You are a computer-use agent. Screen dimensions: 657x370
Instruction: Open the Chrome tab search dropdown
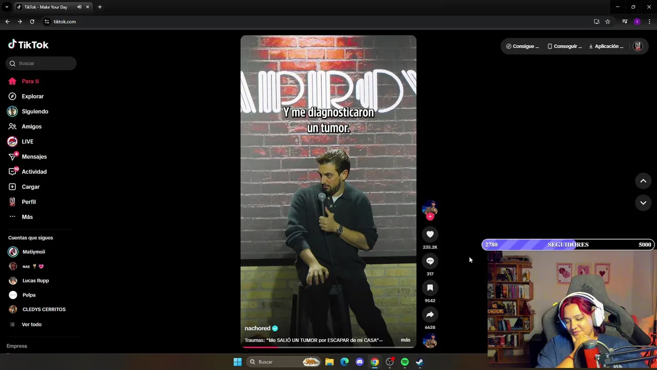coord(7,7)
